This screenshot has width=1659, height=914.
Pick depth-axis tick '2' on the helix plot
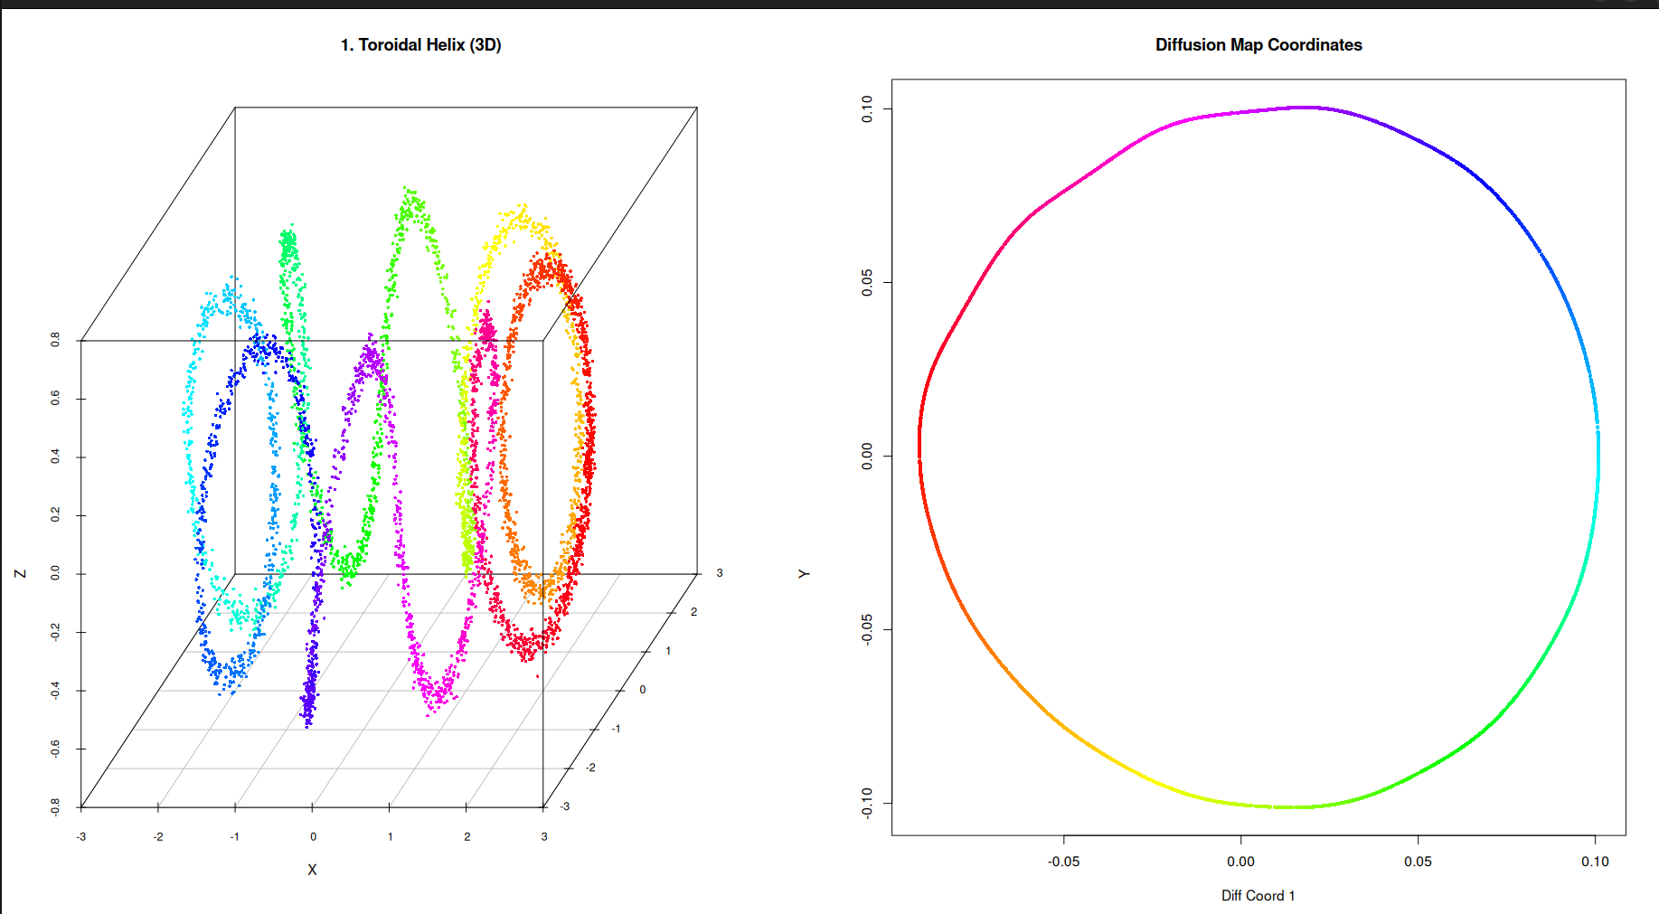(x=694, y=612)
